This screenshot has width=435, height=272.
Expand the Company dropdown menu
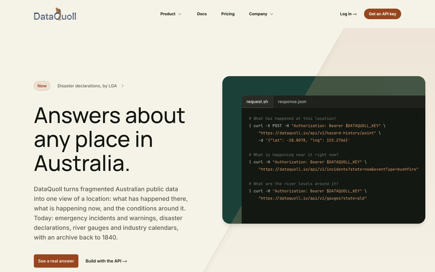261,14
